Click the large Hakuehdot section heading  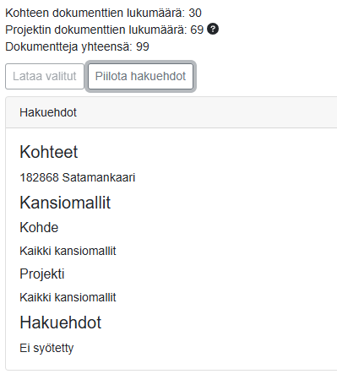60,323
